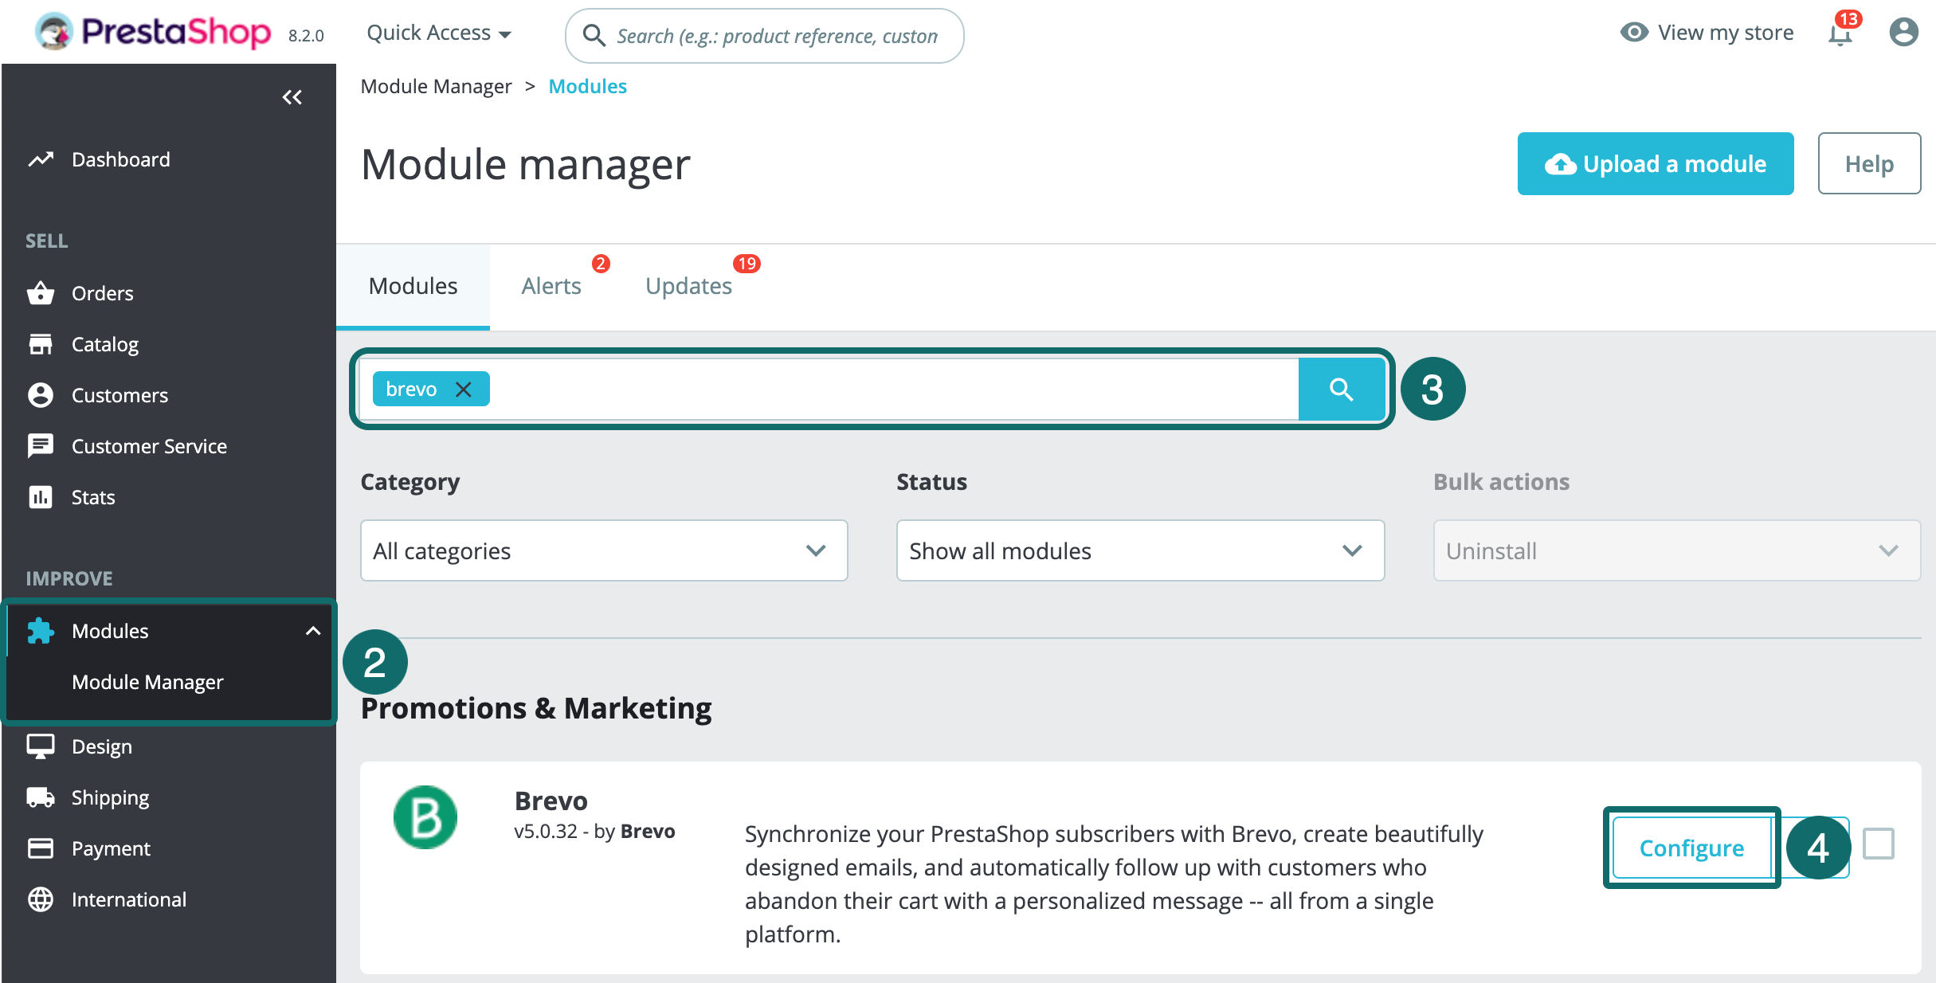Select the Catalog icon in the sidebar
This screenshot has width=1936, height=983.
(x=41, y=343)
